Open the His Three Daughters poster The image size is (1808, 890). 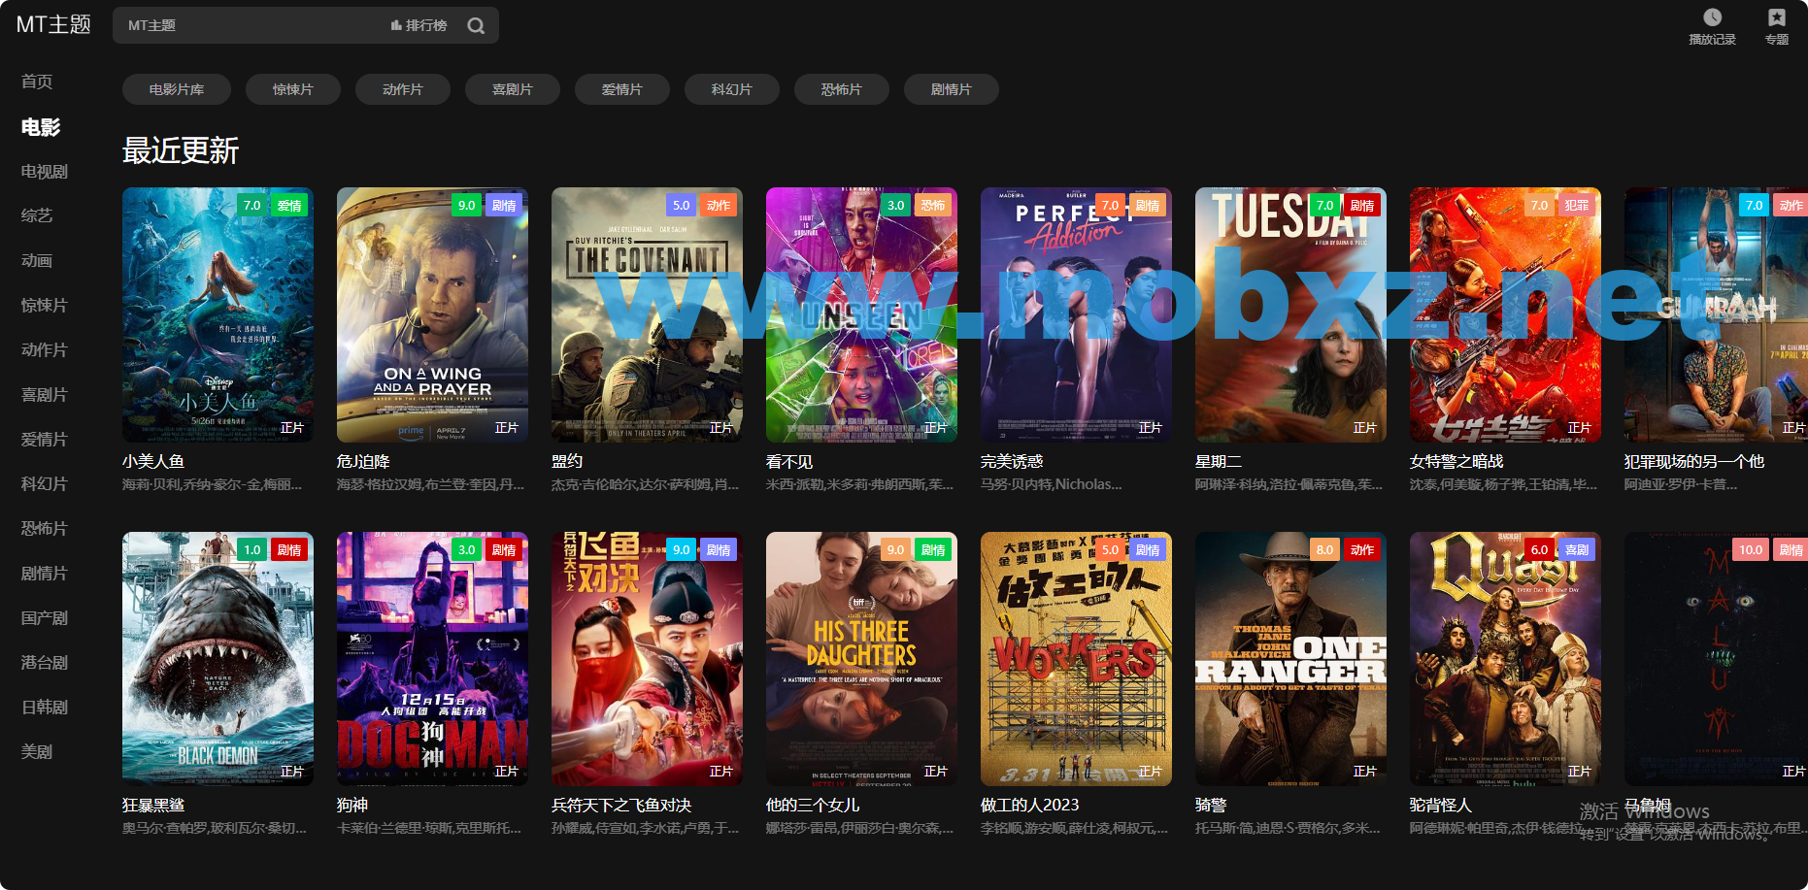861,658
